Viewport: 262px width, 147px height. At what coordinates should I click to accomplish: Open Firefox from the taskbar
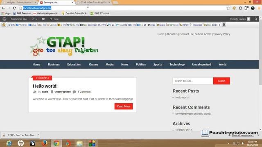[x=44, y=143]
